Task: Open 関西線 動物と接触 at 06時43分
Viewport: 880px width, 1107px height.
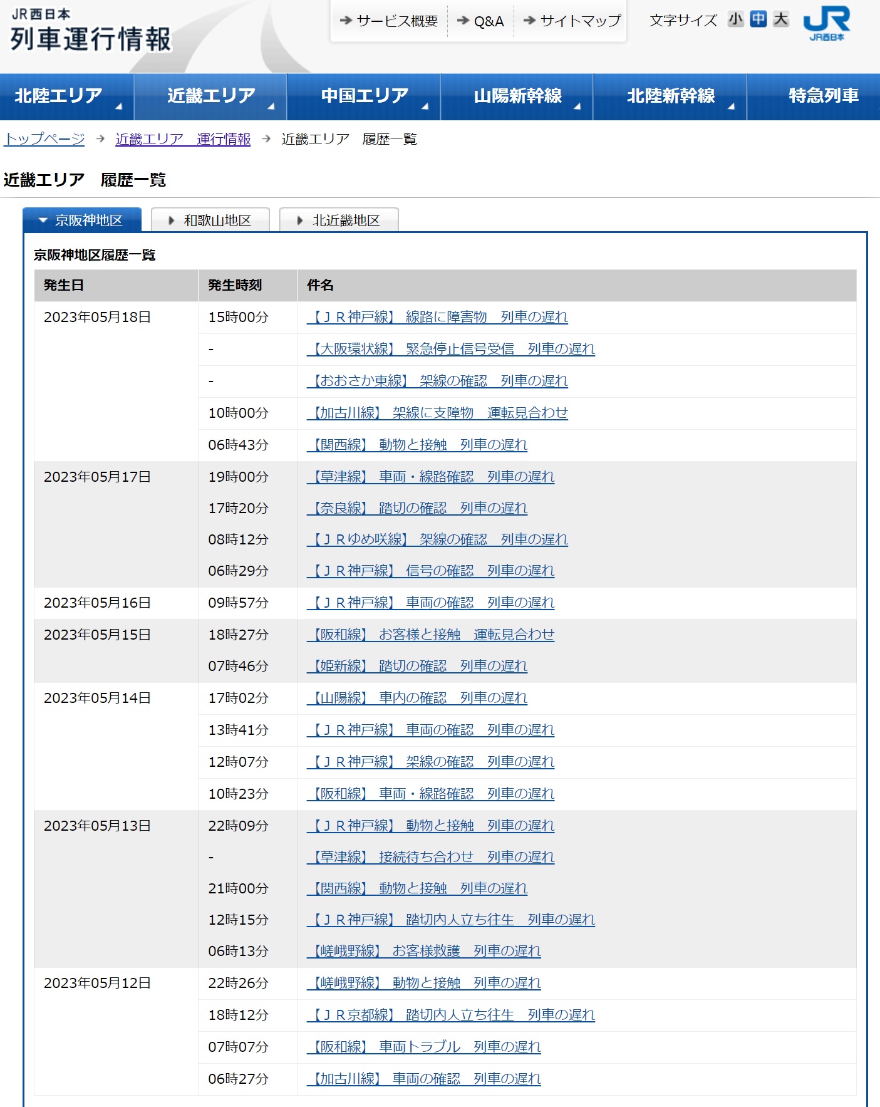Action: point(417,445)
